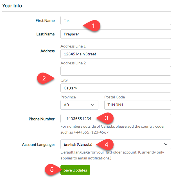This screenshot has height=178, width=174.
Task: Click the Phone Number input field
Action: [x=116, y=119]
